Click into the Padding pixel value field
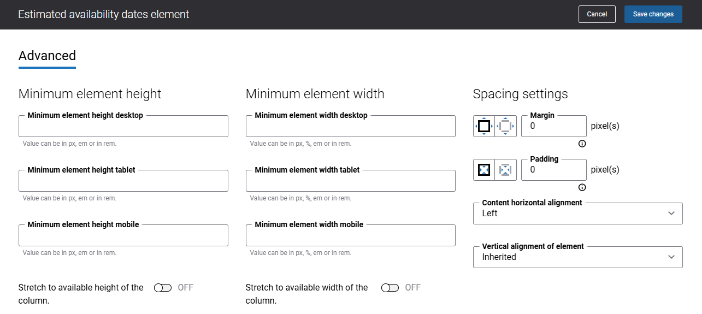The width and height of the screenshot is (702, 314). pyautogui.click(x=553, y=170)
